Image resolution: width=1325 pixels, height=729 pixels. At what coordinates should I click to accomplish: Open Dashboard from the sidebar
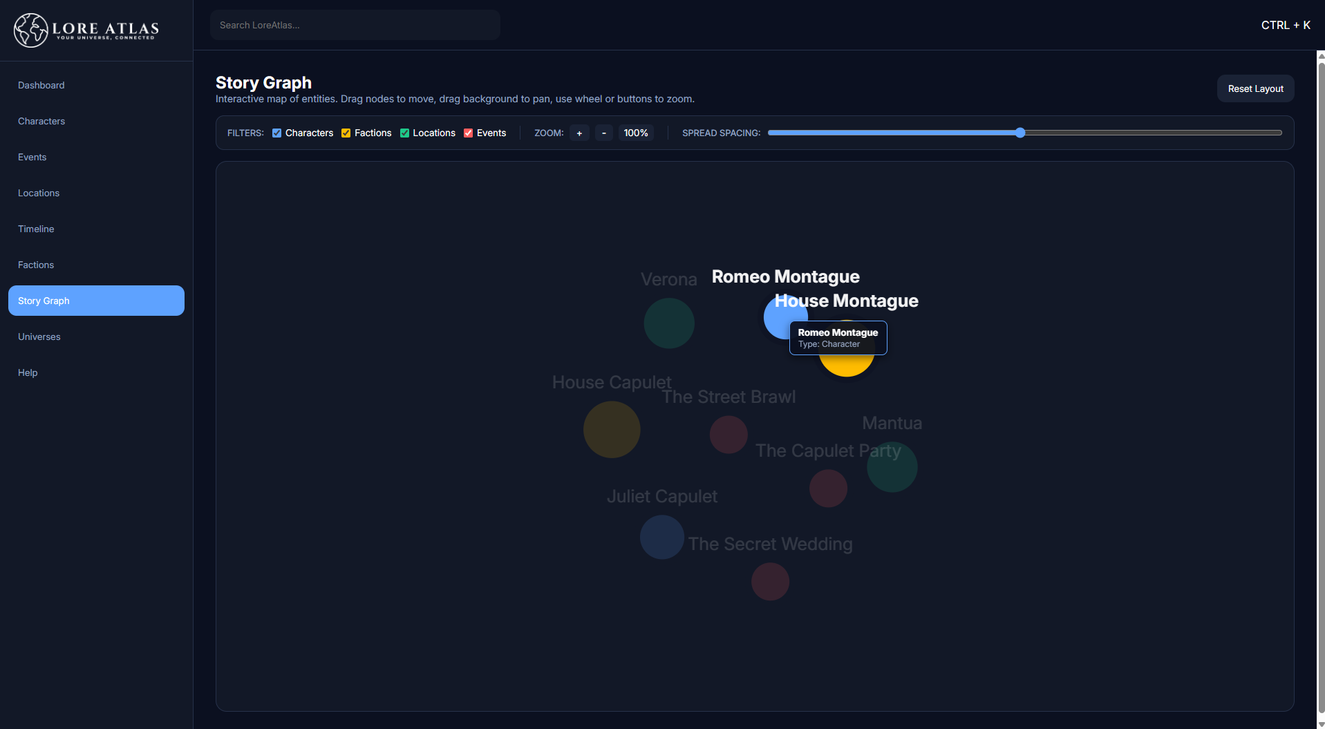pyautogui.click(x=96, y=85)
